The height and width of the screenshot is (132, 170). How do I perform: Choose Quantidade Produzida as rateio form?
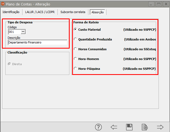point(75,39)
